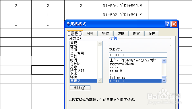Select the 上午/下午hh时mm分ss秒 format

[x=135, y=60]
